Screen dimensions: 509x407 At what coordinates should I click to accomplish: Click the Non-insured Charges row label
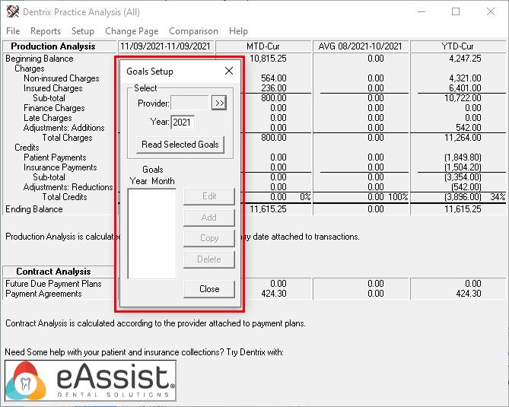tap(62, 78)
